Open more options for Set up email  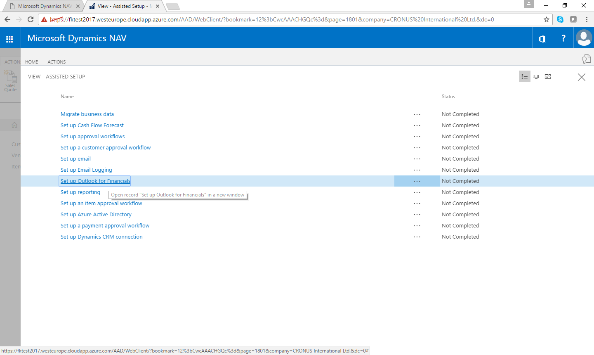click(417, 159)
